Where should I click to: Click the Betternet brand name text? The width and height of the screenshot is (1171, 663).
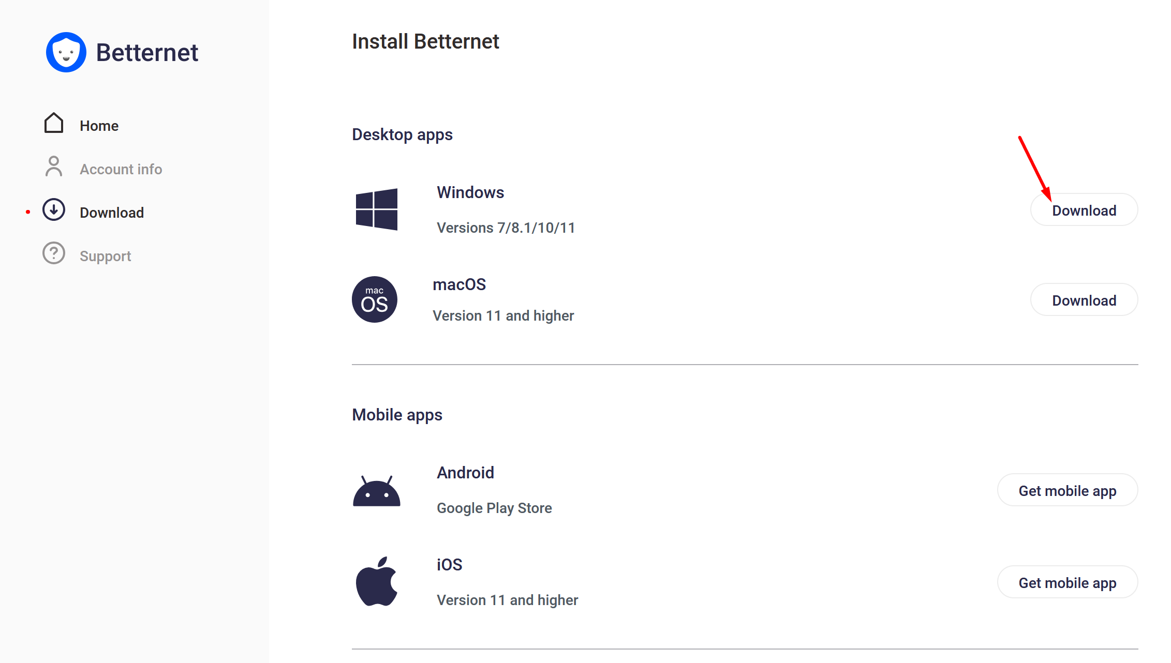[x=147, y=53]
